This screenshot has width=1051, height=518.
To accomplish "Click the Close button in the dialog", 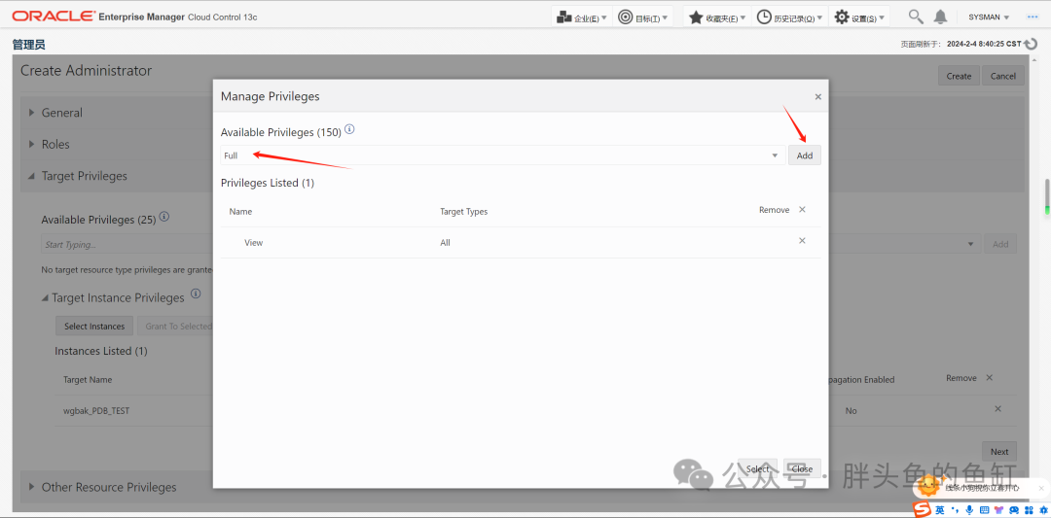I will (802, 468).
